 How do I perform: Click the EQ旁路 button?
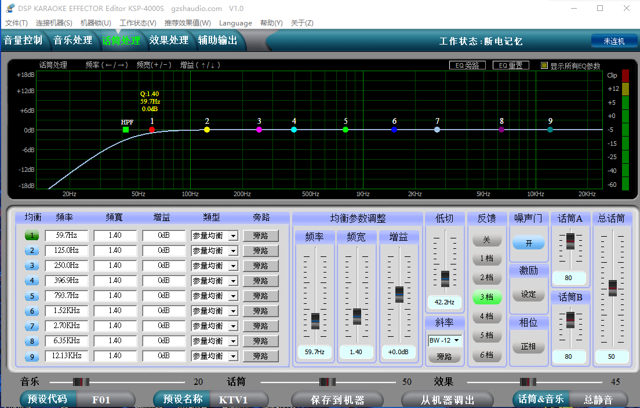point(467,65)
